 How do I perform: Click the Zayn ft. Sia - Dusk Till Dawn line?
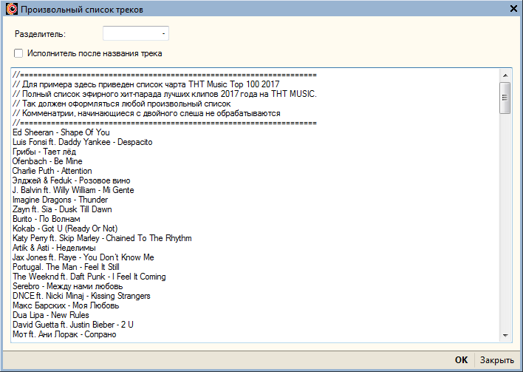[62, 209]
